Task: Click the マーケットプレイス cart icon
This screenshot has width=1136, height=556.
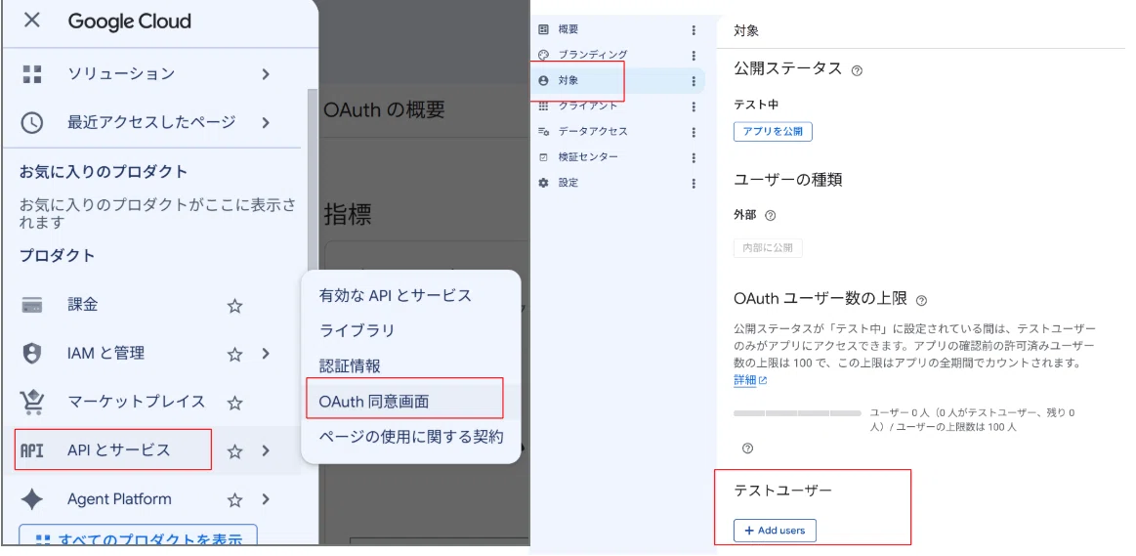Action: coord(32,402)
